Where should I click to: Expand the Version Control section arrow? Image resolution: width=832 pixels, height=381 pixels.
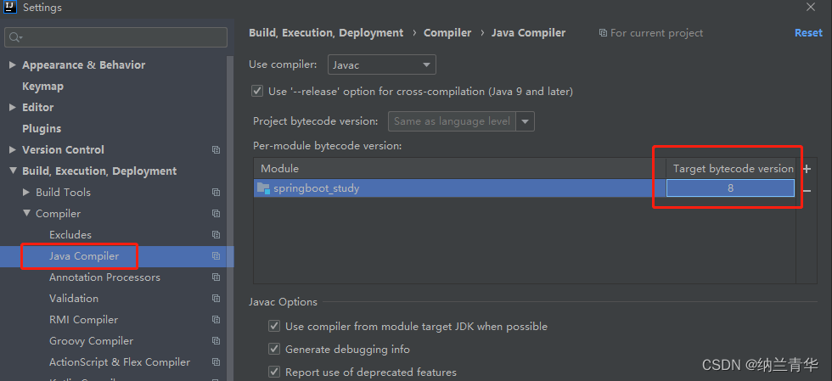point(13,149)
